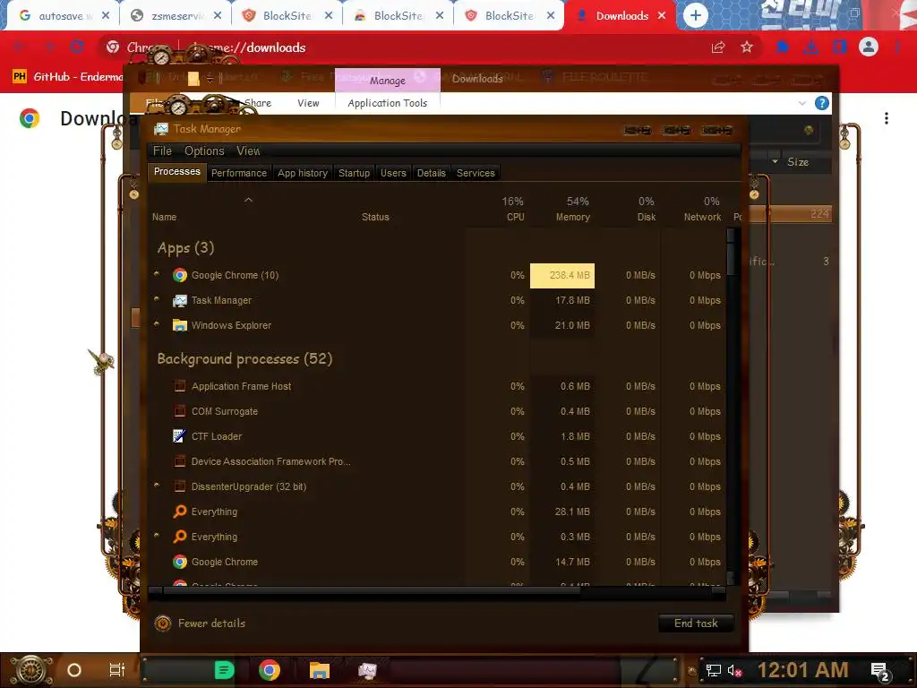Click Fewer details link
The height and width of the screenshot is (688, 917).
(211, 623)
